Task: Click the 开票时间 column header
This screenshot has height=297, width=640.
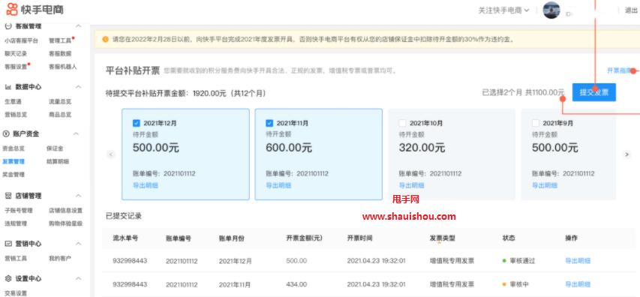Action: click(359, 238)
